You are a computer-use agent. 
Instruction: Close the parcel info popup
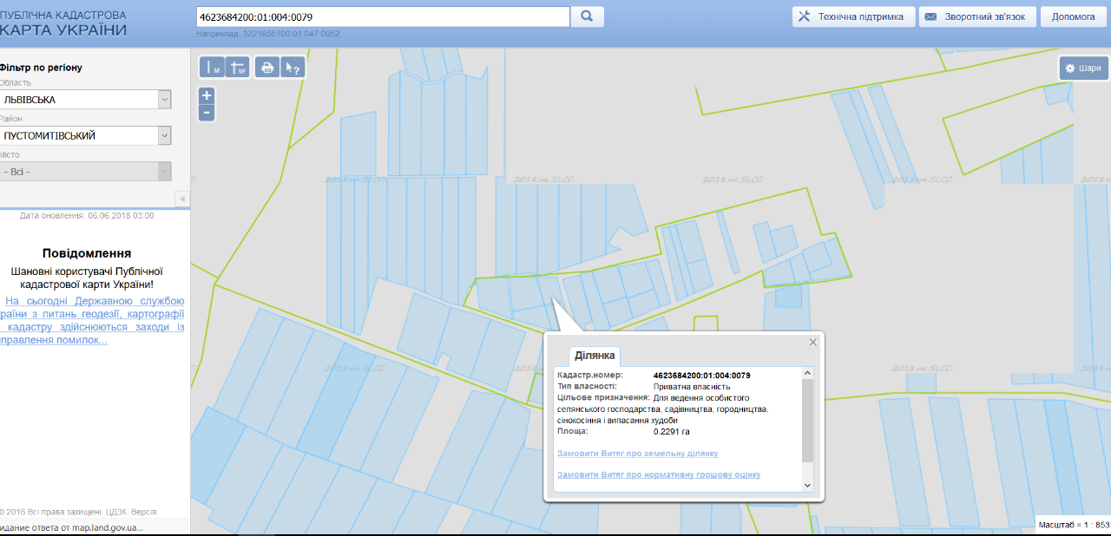click(x=813, y=342)
